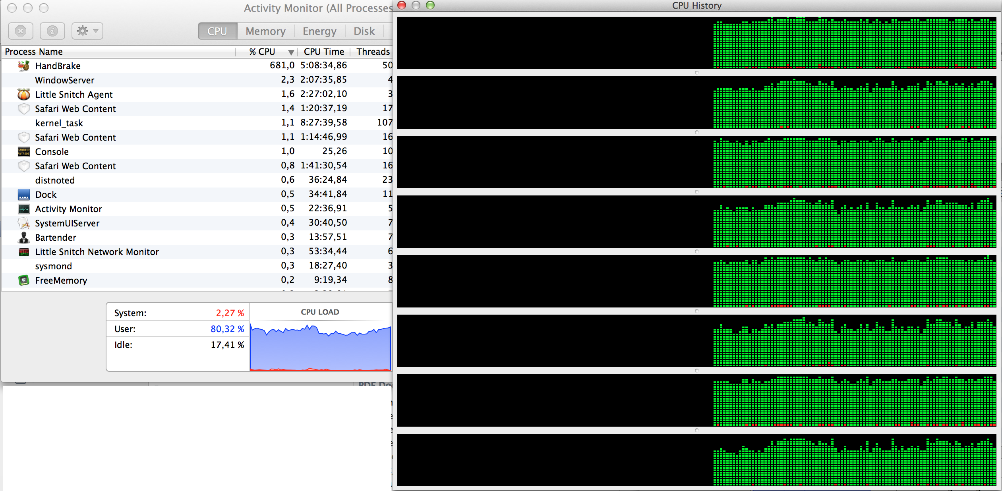Switch to the Disk tab
This screenshot has height=491, width=1002.
(x=364, y=31)
